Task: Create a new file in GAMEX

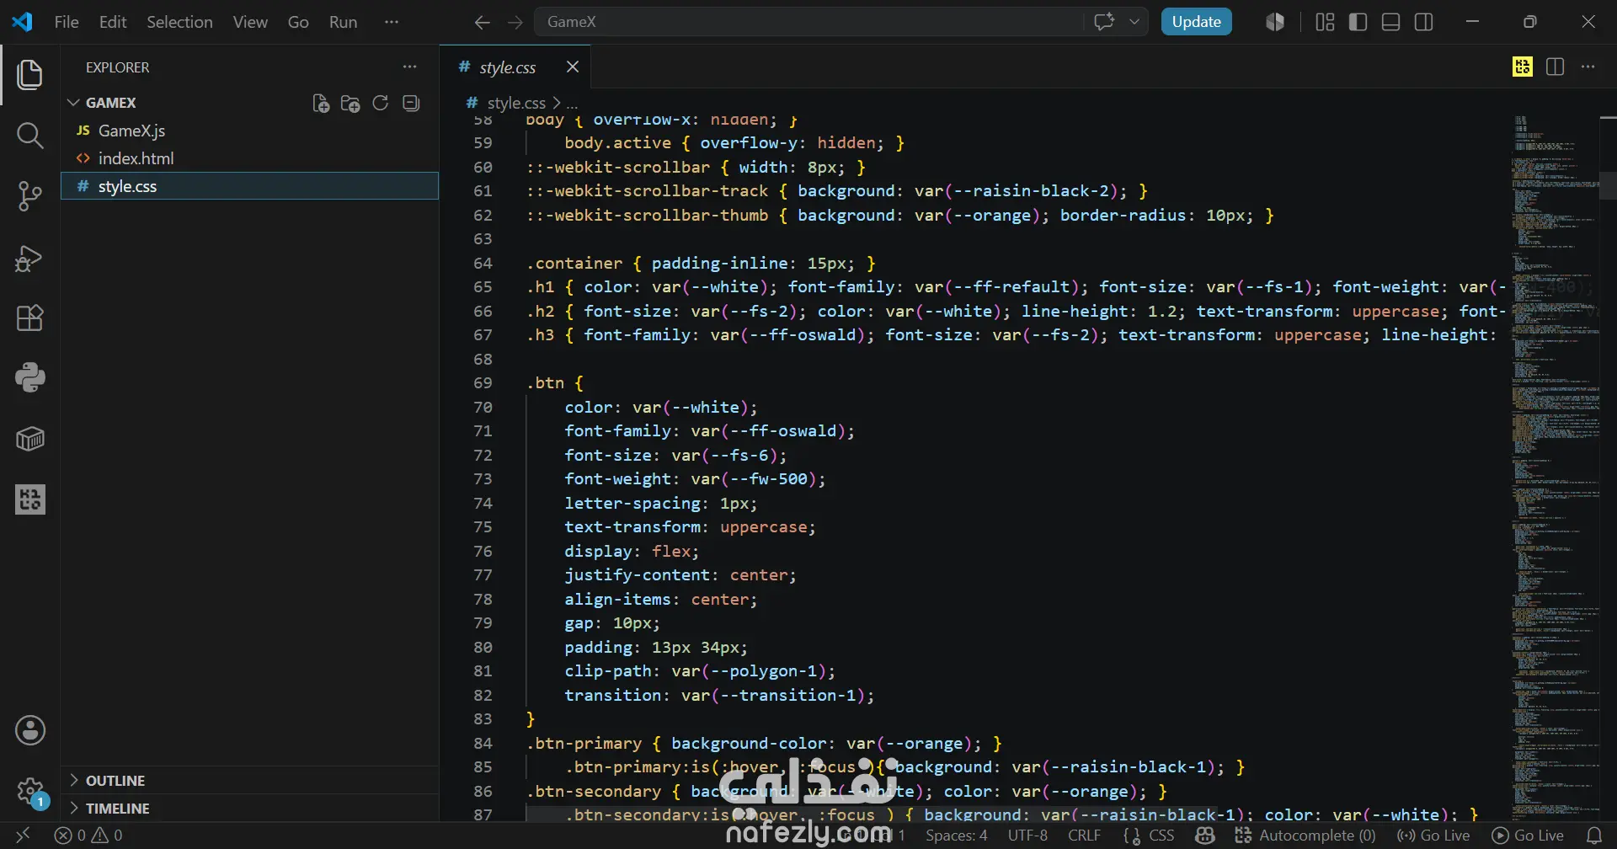Action: (320, 103)
